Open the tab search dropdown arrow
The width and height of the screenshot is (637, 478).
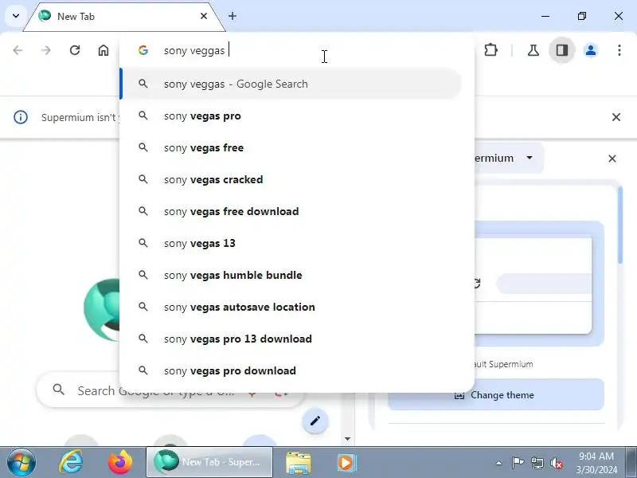pos(16,16)
